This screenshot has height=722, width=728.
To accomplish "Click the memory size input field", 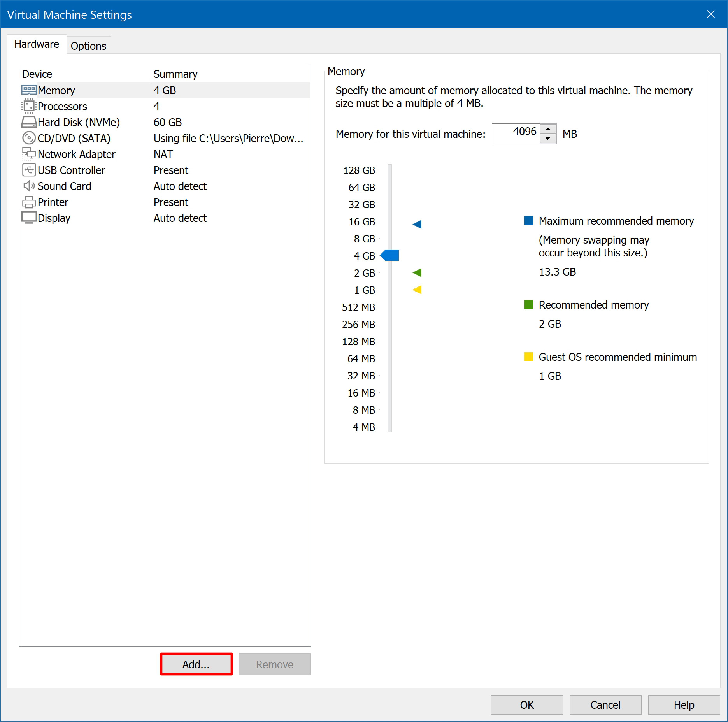I will click(x=516, y=134).
